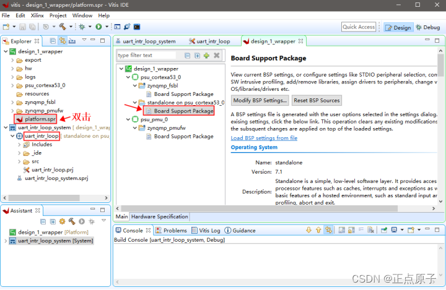The width and height of the screenshot is (446, 290).
Task: Click the Board Support Package pane vertical scrollbar
Action: [x=440, y=66]
